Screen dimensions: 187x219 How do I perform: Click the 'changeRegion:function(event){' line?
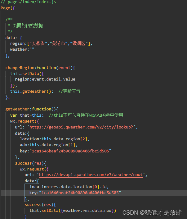click(40, 68)
